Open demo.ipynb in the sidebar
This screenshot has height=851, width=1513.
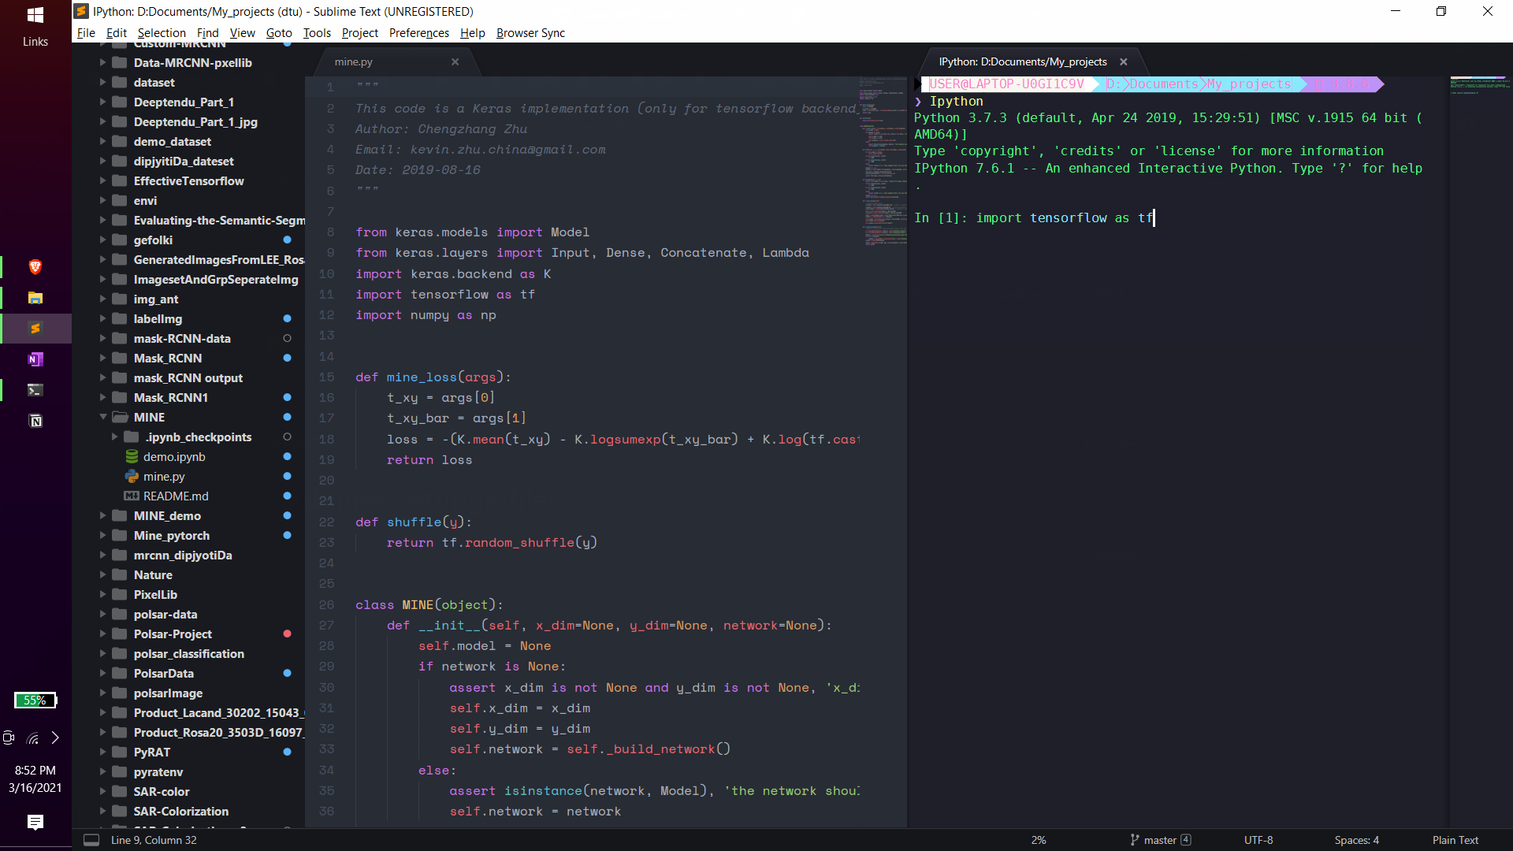point(174,457)
